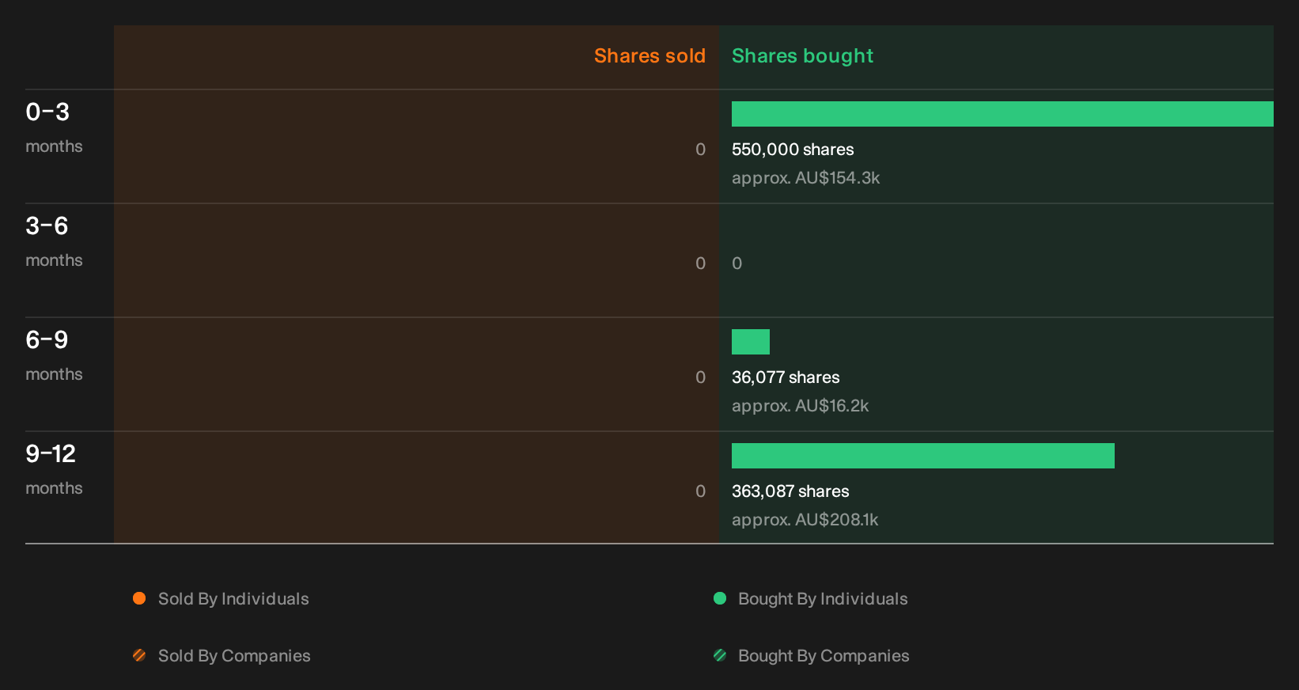Screen dimensions: 1299x690
Task: Select the 9-12 months green bought bar
Action: pyautogui.click(x=923, y=456)
